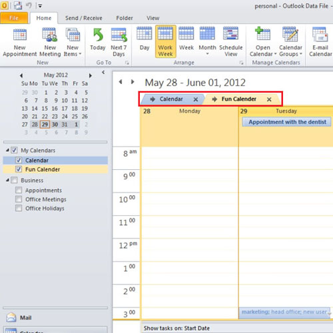Show the Next 7 Days
333x333 pixels.
(x=119, y=42)
